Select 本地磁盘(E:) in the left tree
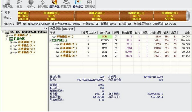This screenshot has height=112, width=192. [x=26, y=42]
